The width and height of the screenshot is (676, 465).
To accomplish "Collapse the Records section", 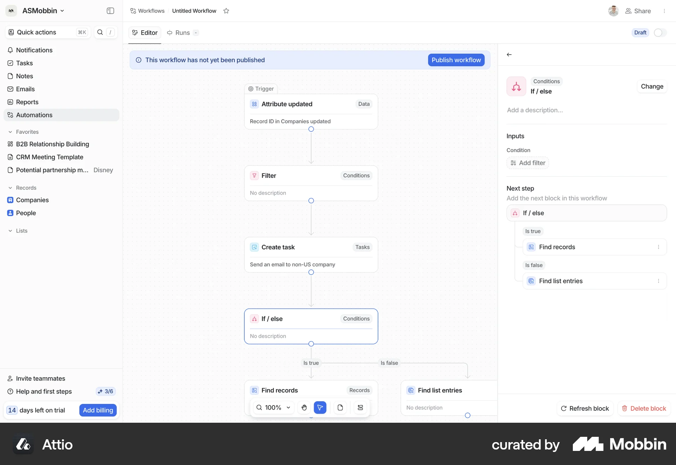I will tap(10, 188).
